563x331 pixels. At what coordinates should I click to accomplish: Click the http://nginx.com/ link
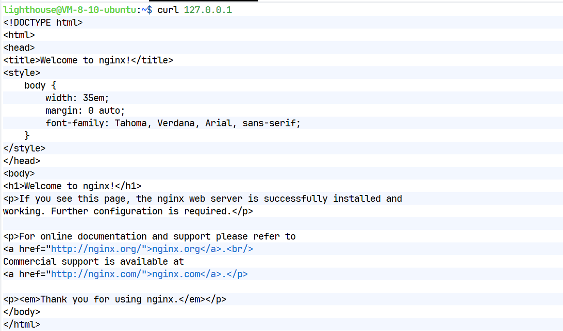click(x=96, y=274)
